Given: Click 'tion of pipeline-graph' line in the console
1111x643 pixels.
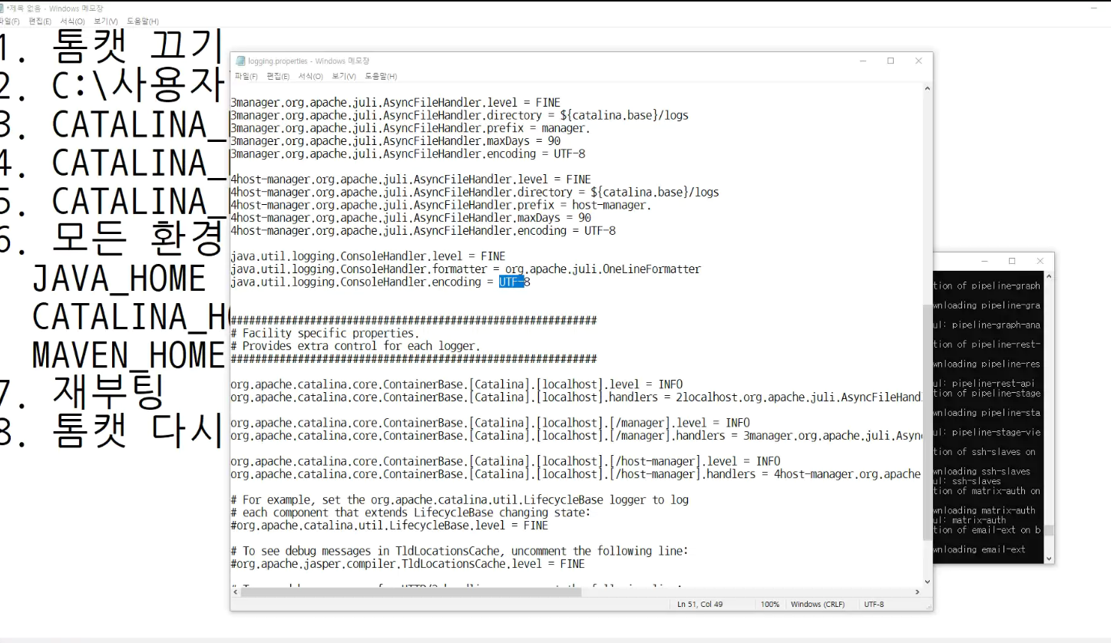Looking at the screenshot, I should [987, 285].
